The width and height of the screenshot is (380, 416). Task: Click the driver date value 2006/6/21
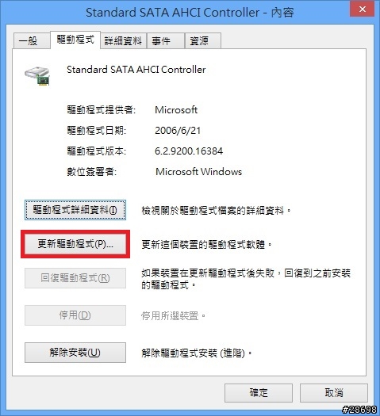(x=178, y=131)
